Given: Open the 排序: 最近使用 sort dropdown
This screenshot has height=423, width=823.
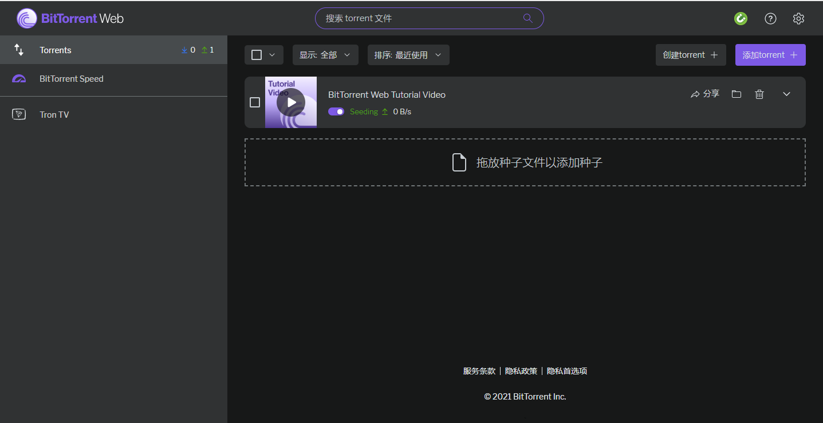Looking at the screenshot, I should point(408,55).
